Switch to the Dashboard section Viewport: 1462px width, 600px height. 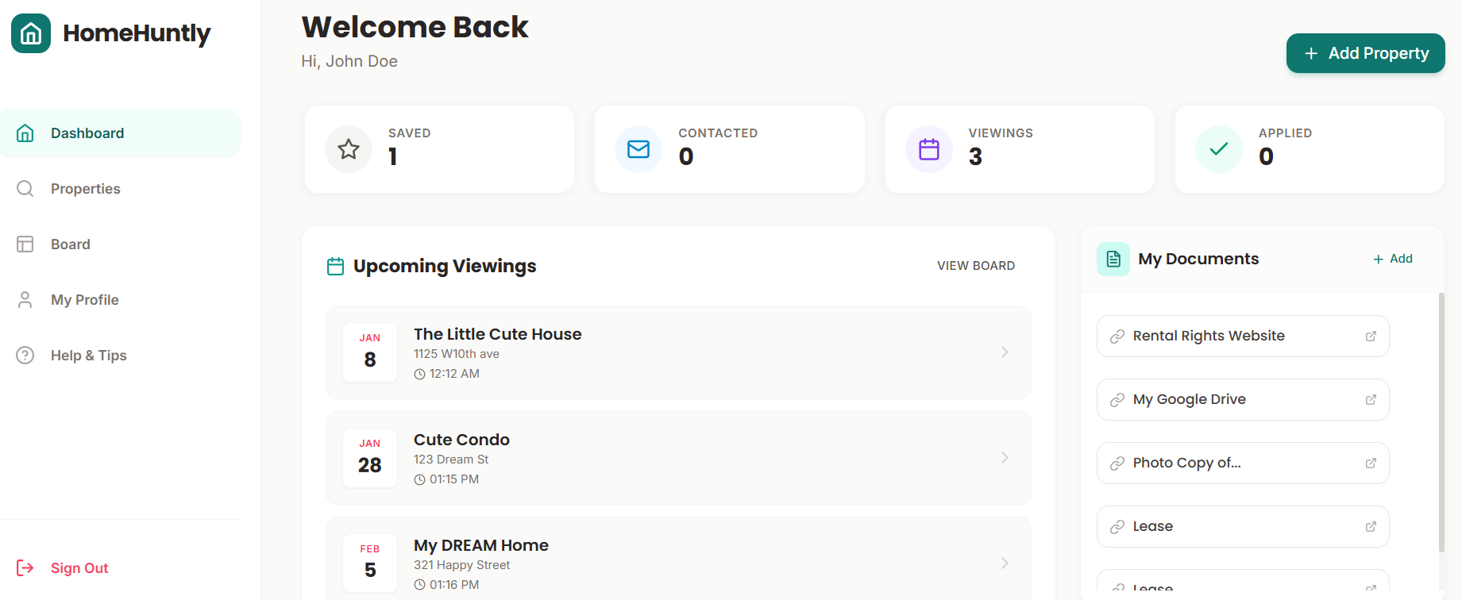87,133
